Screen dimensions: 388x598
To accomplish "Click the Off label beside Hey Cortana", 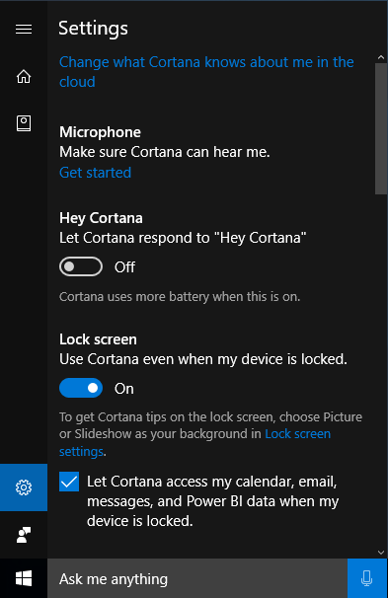I will tap(124, 267).
